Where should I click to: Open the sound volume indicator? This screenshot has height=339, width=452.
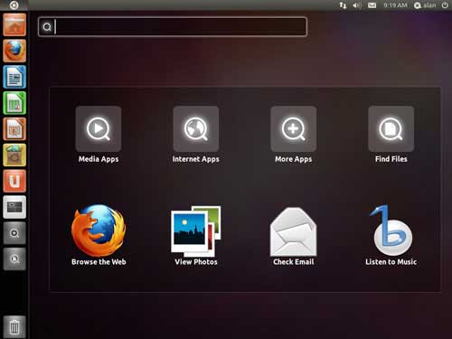[357, 5]
